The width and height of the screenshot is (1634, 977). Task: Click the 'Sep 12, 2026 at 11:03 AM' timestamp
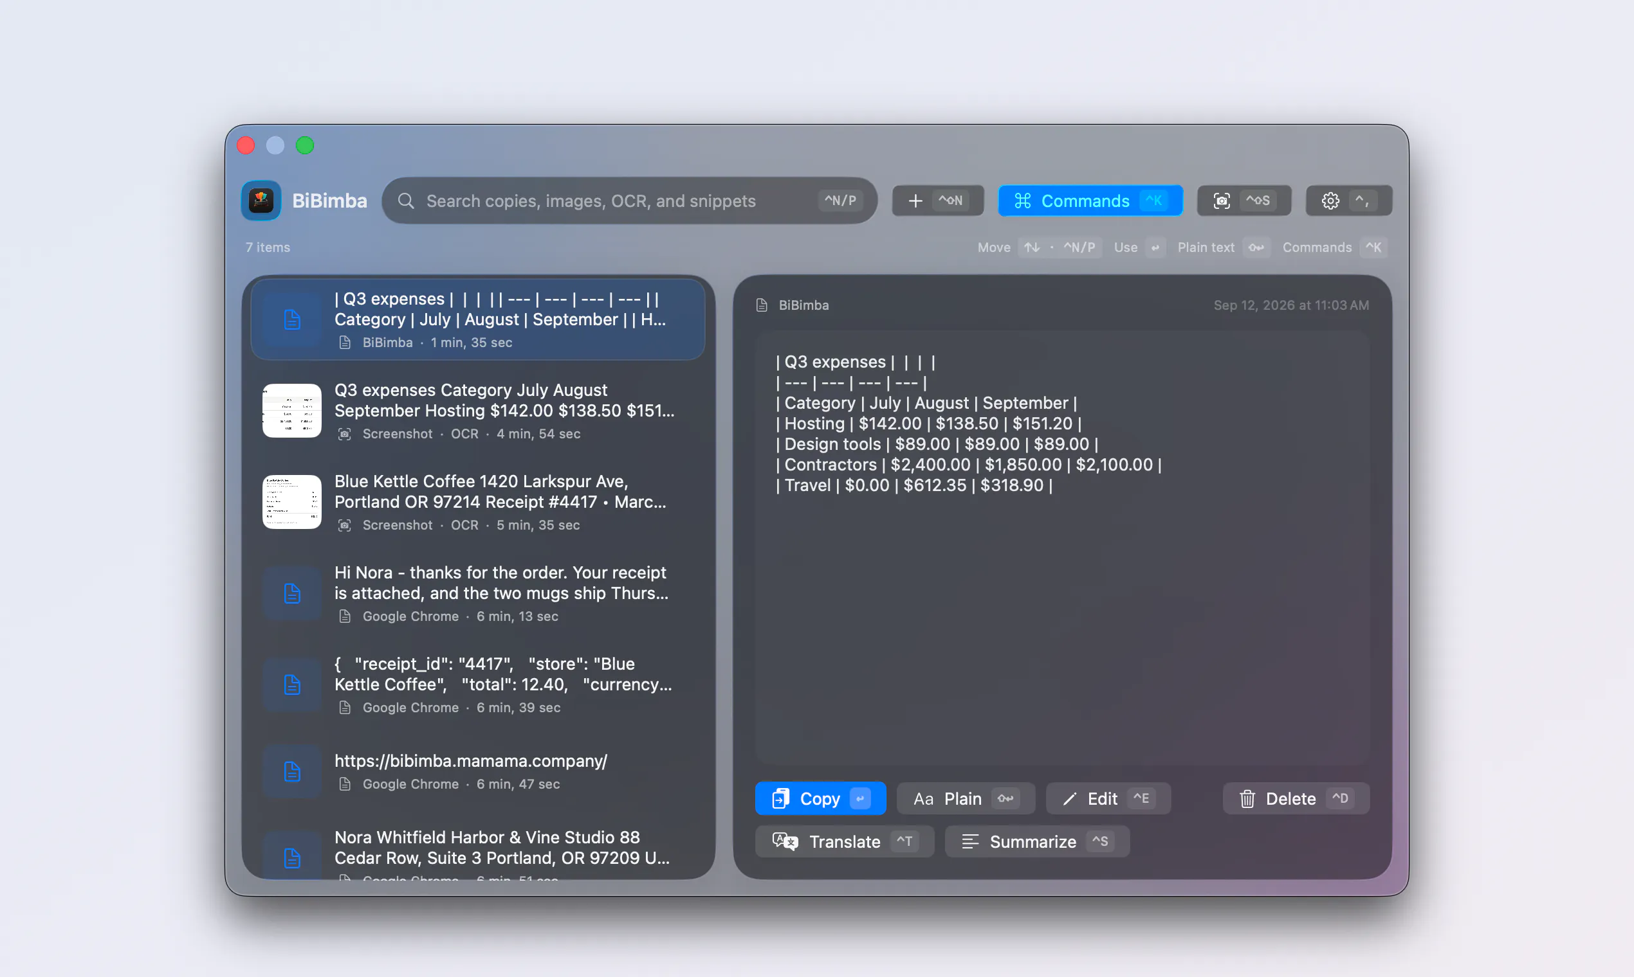point(1290,305)
